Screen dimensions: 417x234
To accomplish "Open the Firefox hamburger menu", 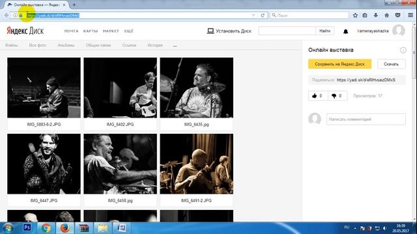I will coord(410,16).
